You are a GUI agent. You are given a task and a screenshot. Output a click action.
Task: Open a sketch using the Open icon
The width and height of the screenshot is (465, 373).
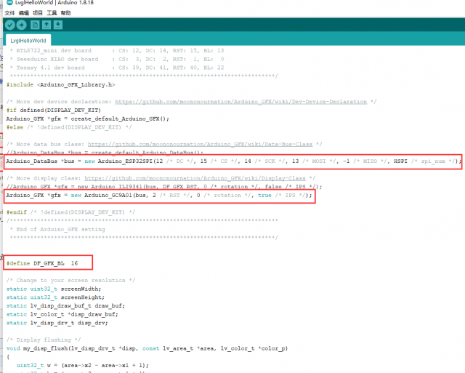pos(46,25)
